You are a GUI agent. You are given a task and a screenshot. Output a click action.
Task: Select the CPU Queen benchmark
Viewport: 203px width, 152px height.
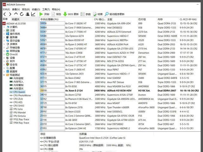17,92
